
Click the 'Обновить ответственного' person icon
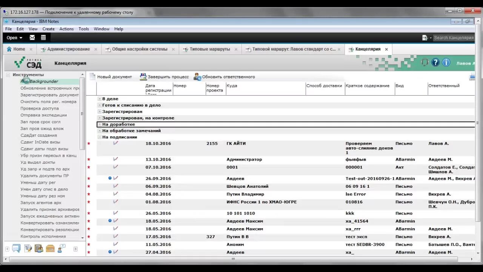click(x=197, y=77)
